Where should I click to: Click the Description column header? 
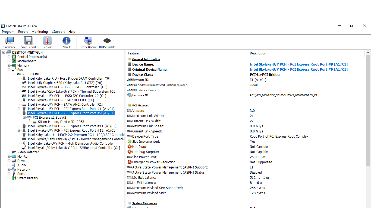coord(307,53)
